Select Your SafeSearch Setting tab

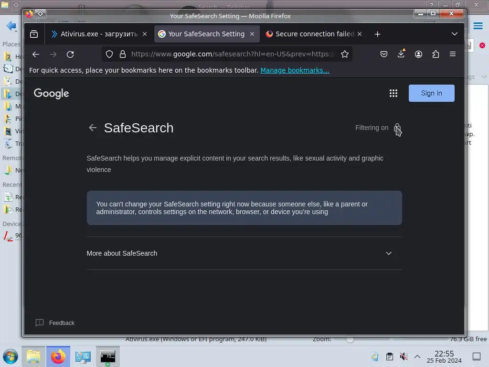tap(206, 34)
